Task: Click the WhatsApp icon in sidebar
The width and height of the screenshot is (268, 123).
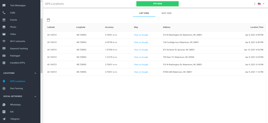Action: click(x=4, y=105)
